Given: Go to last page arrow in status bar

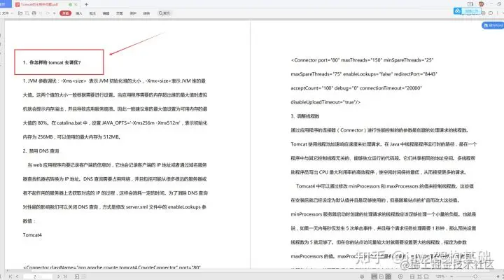Looking at the screenshot, I should (x=65, y=276).
